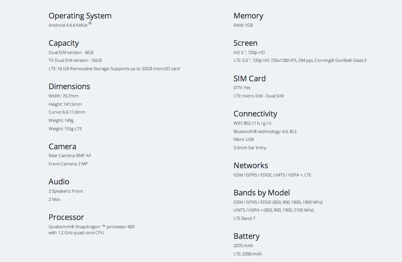Click the Capacity section heading
The width and height of the screenshot is (402, 262).
point(63,43)
